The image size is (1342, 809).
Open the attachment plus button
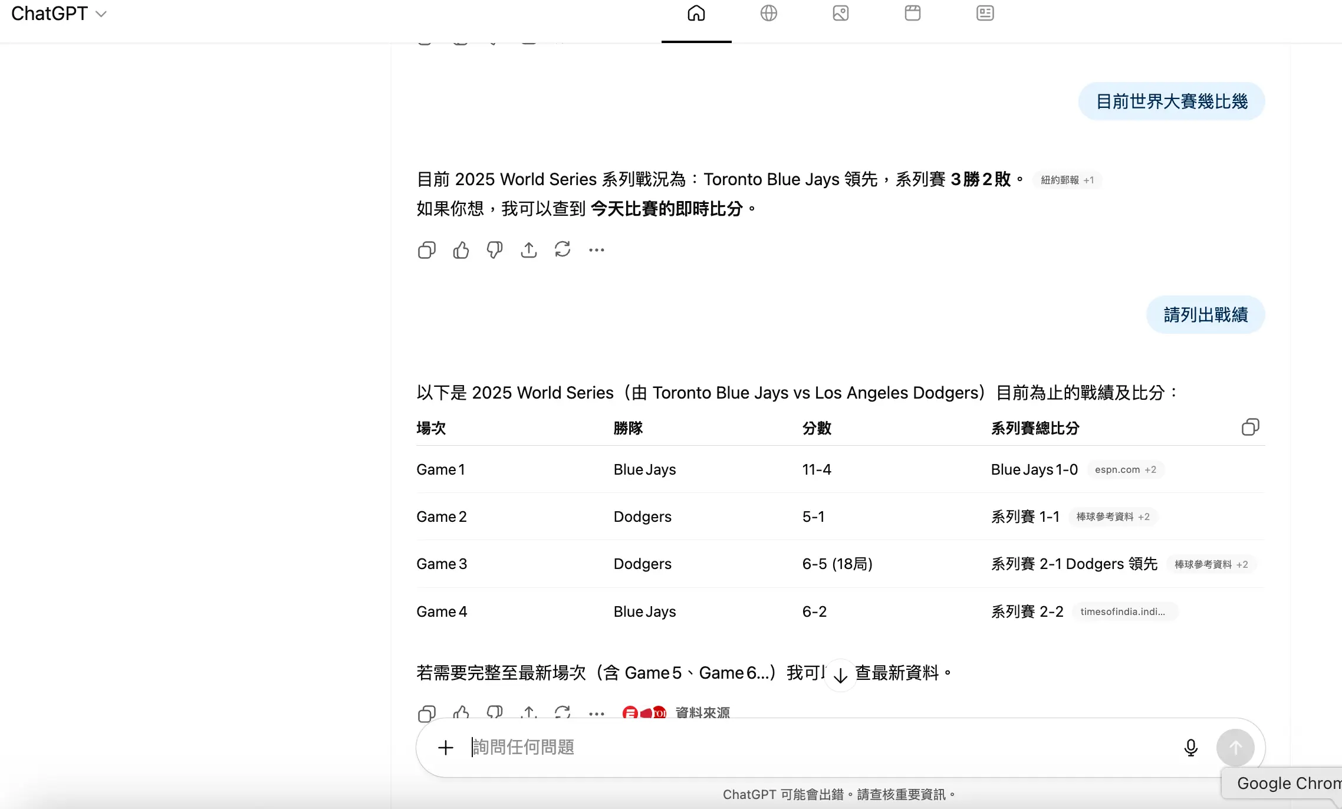coord(445,747)
